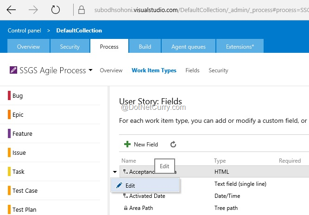This screenshot has height=215, width=309.
Task: Switch to the top Overview tab
Action: point(28,46)
